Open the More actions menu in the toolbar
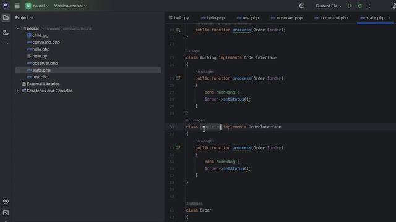396x222 pixels. (x=369, y=6)
